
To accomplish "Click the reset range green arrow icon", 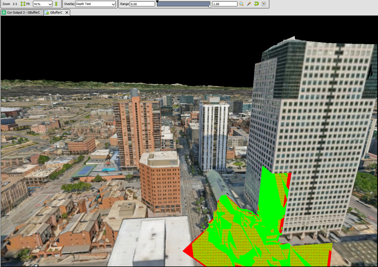I will pos(256,4).
